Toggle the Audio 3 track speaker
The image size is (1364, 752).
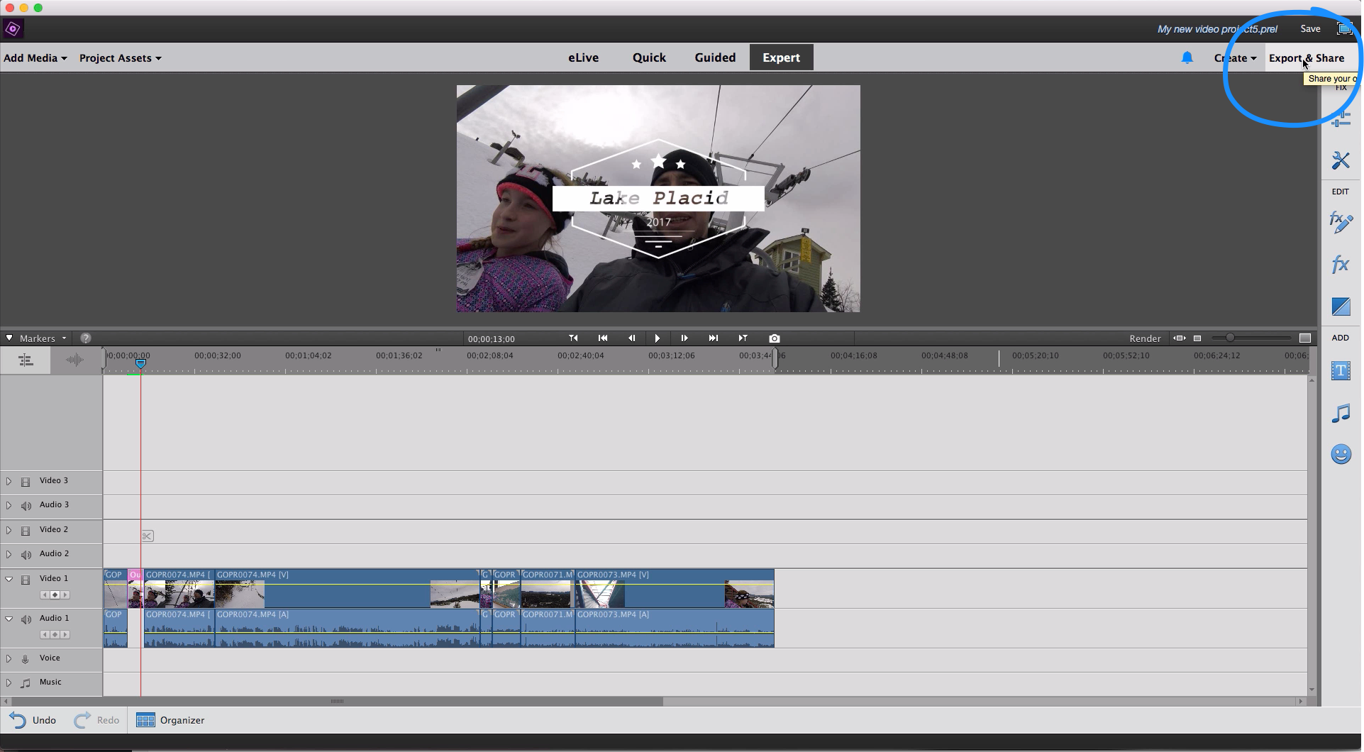(x=26, y=506)
